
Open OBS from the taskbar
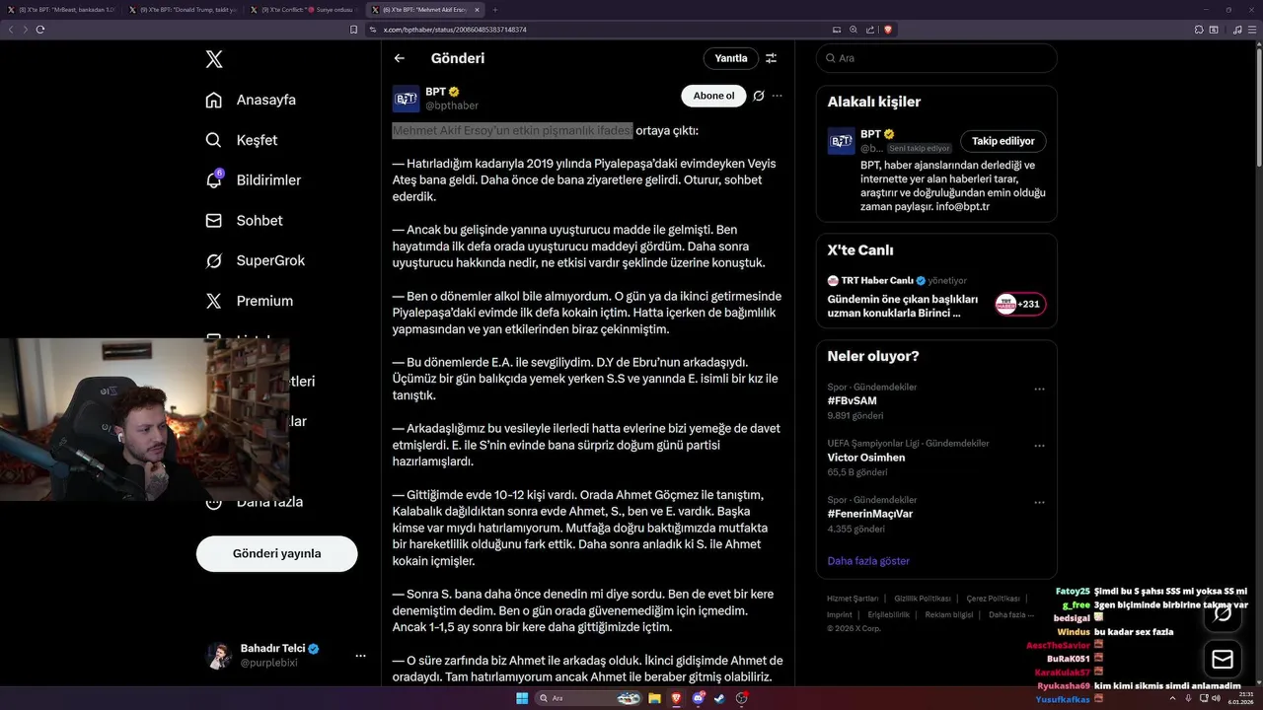(742, 698)
